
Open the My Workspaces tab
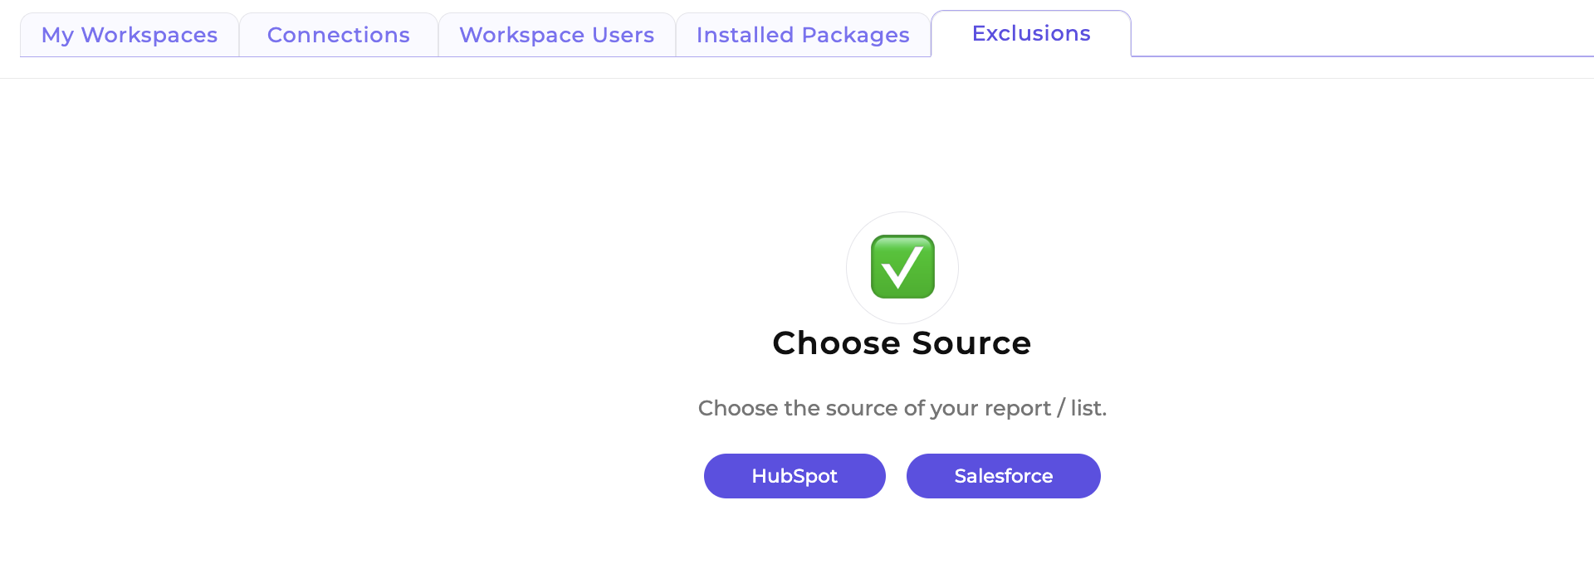coord(130,35)
